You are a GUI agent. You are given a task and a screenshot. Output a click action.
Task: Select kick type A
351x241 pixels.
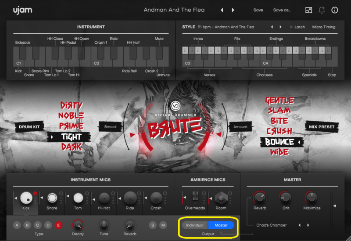(x=17, y=225)
